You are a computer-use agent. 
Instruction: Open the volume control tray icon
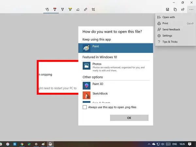163,144
